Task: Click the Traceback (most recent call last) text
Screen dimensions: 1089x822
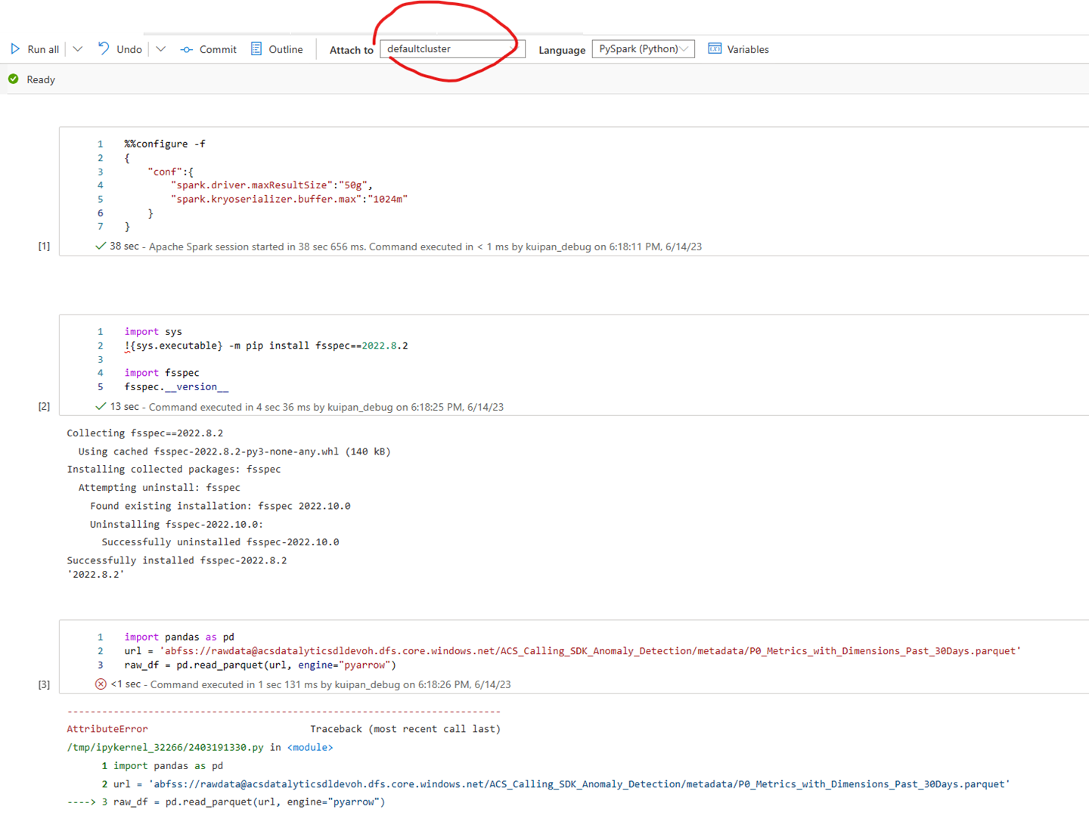Action: [x=405, y=729]
